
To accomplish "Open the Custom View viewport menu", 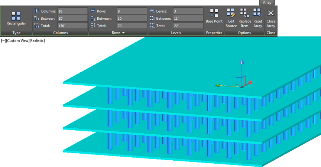I will 17,41.
